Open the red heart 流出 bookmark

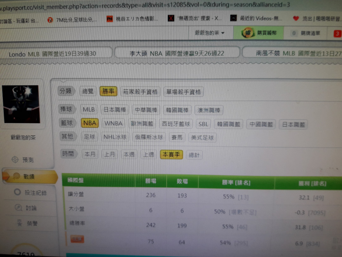point(296,18)
